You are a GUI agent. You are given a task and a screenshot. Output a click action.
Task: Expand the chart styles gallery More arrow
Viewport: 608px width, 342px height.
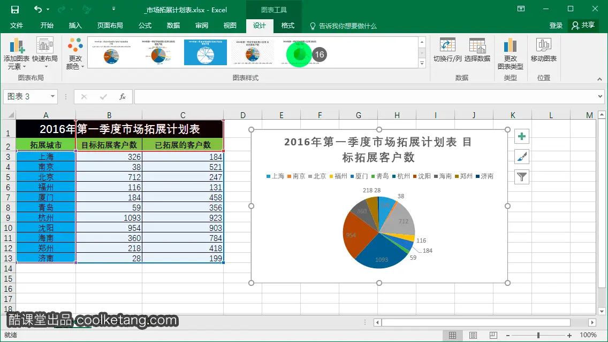pyautogui.click(x=422, y=63)
